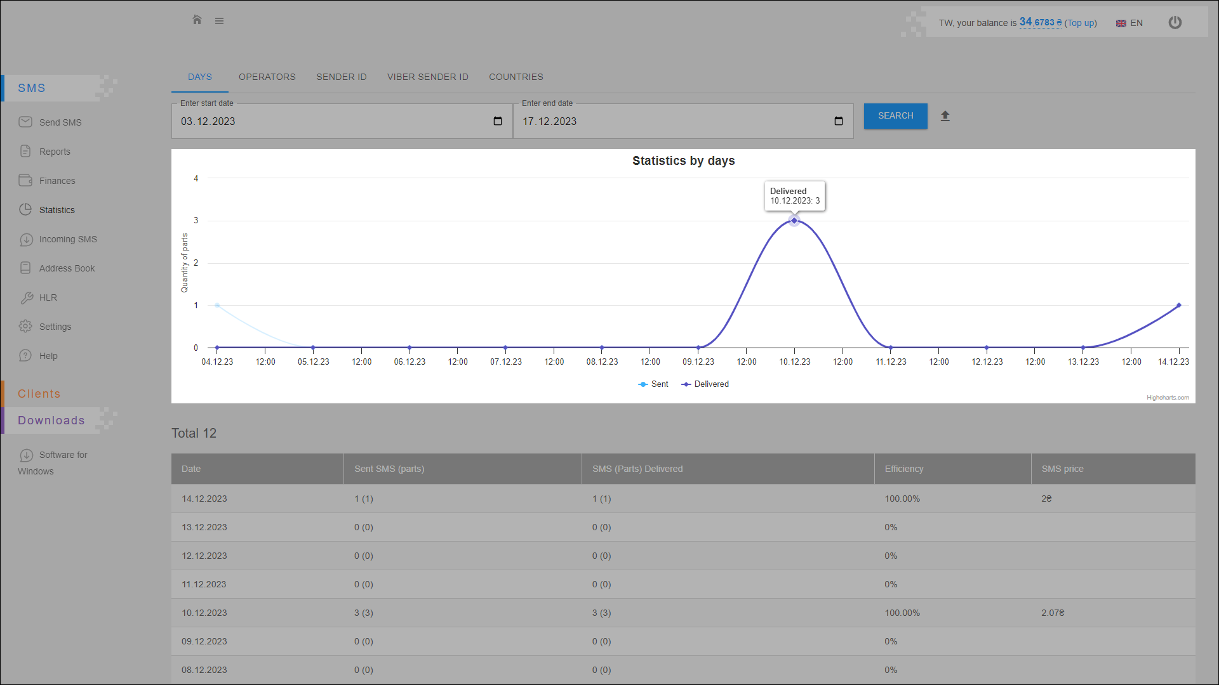The height and width of the screenshot is (685, 1219).
Task: Switch to the Countries tab
Action: tap(516, 77)
